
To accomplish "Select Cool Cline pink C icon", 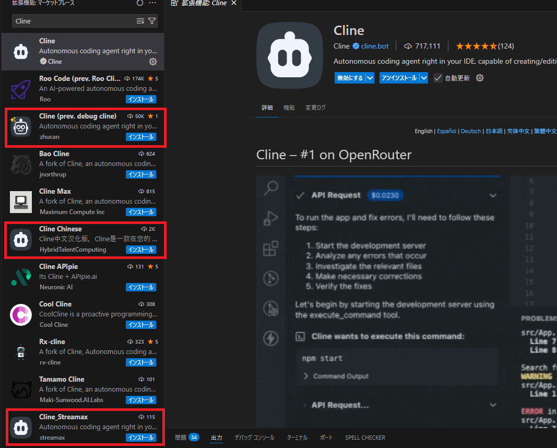I will [21, 315].
